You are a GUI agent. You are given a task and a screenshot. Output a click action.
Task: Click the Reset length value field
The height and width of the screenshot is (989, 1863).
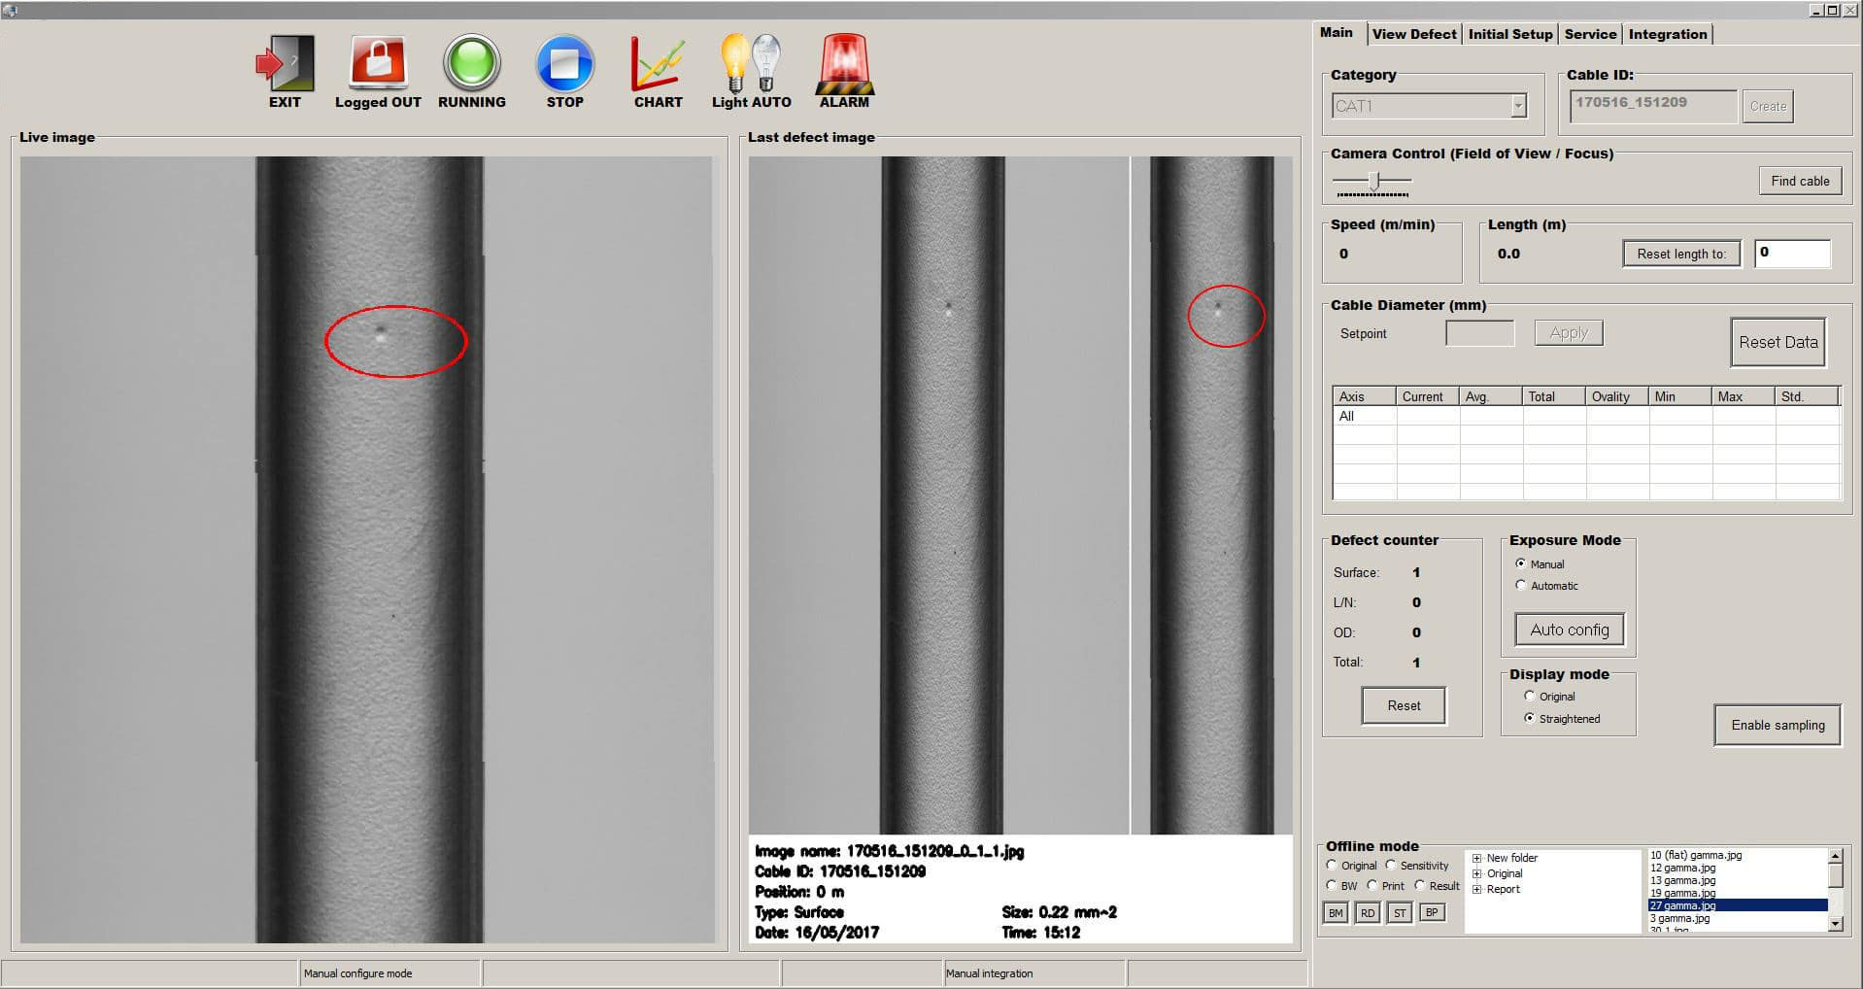pos(1792,254)
